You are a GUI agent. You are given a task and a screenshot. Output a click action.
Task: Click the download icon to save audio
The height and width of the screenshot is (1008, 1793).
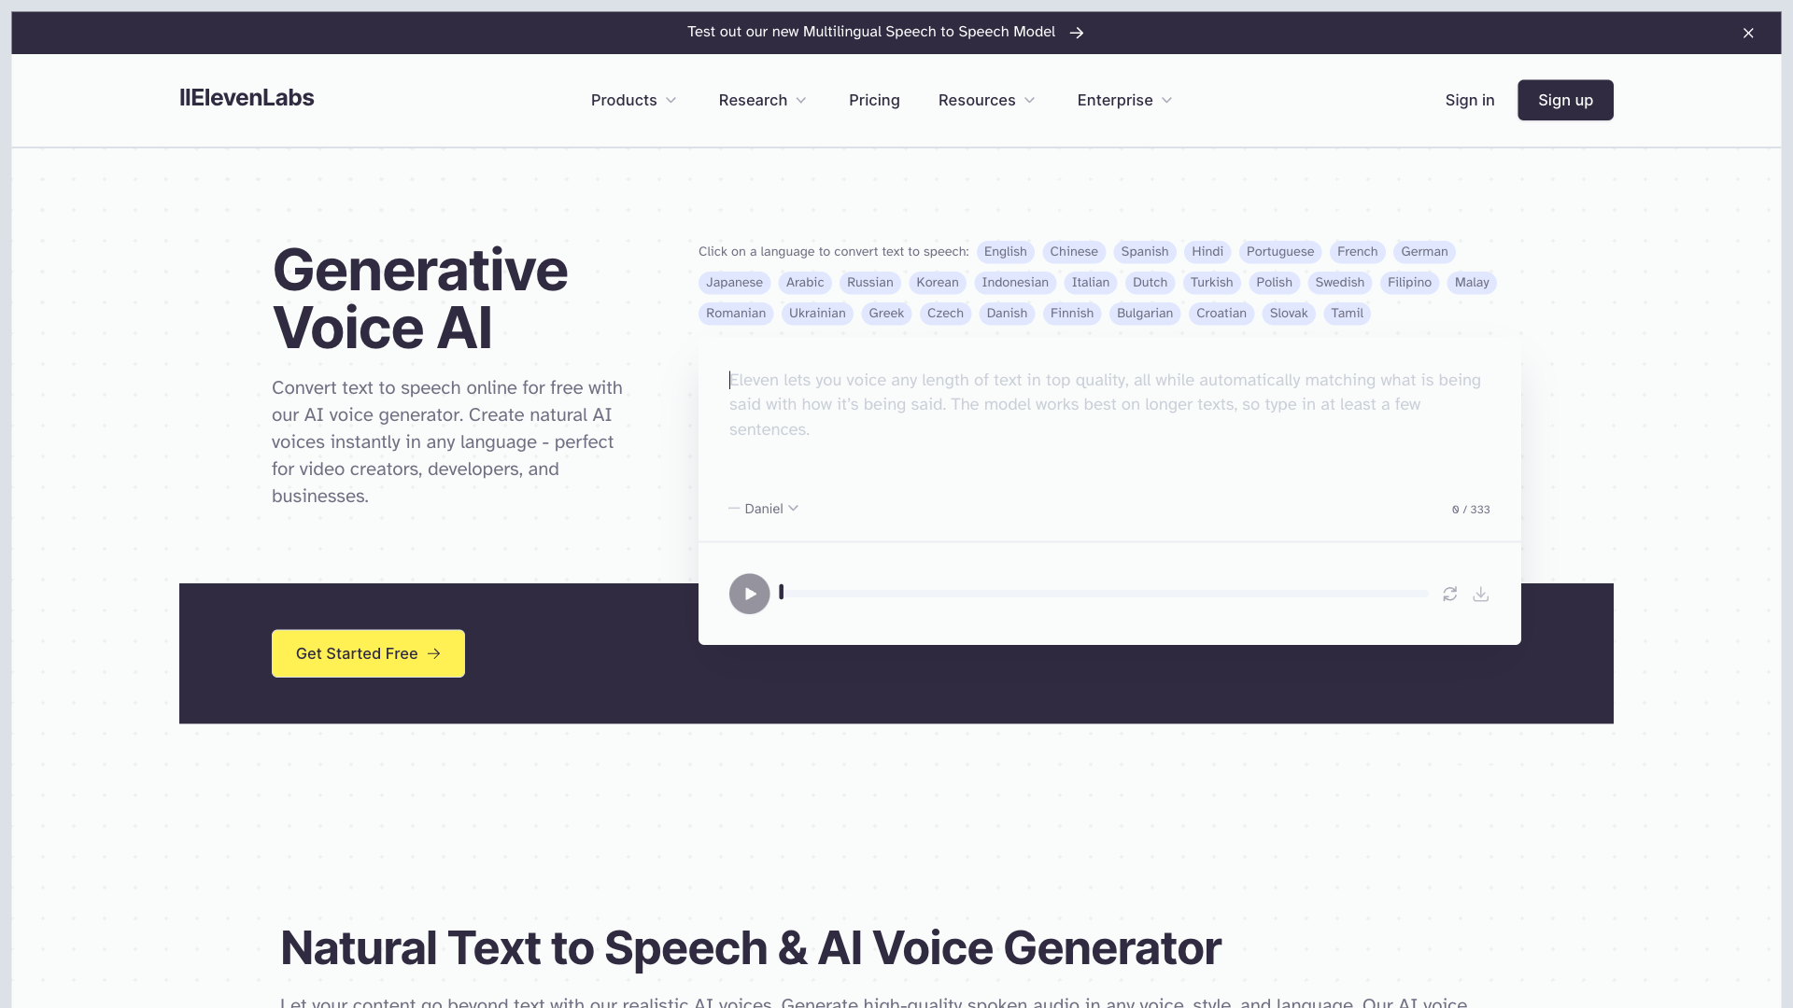click(1480, 594)
